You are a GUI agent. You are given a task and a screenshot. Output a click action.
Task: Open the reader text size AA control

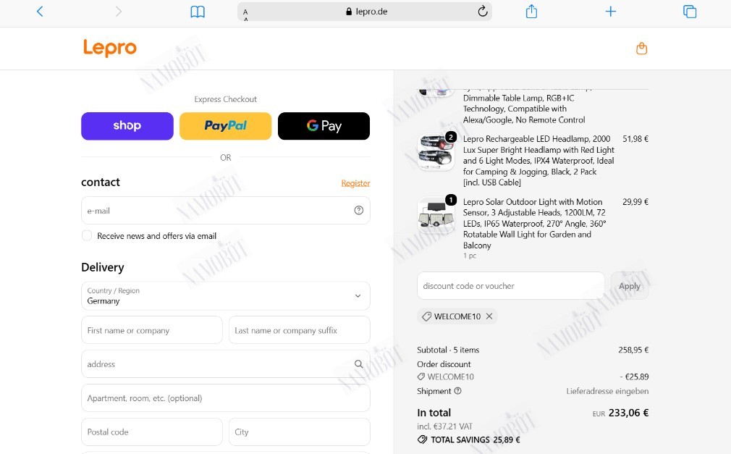click(x=245, y=14)
